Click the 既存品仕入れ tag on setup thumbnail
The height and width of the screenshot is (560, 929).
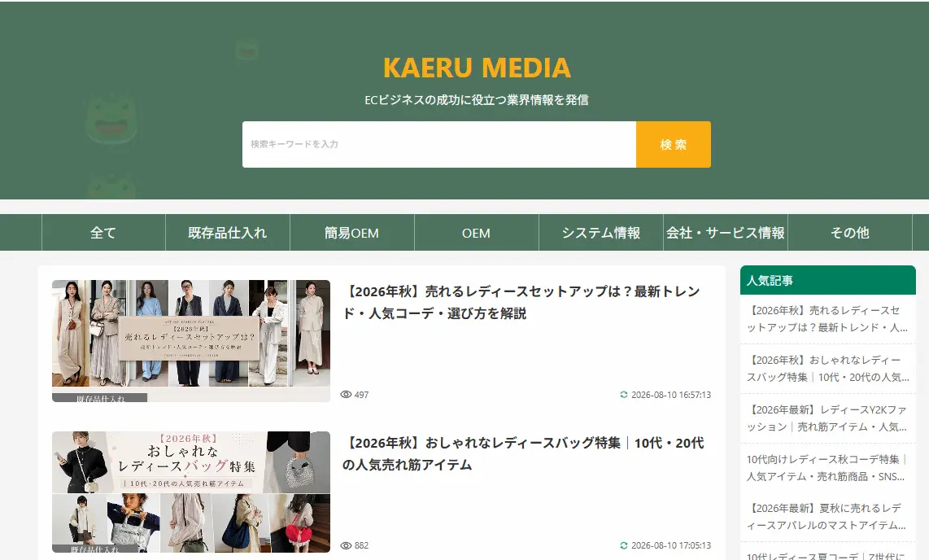(99, 398)
